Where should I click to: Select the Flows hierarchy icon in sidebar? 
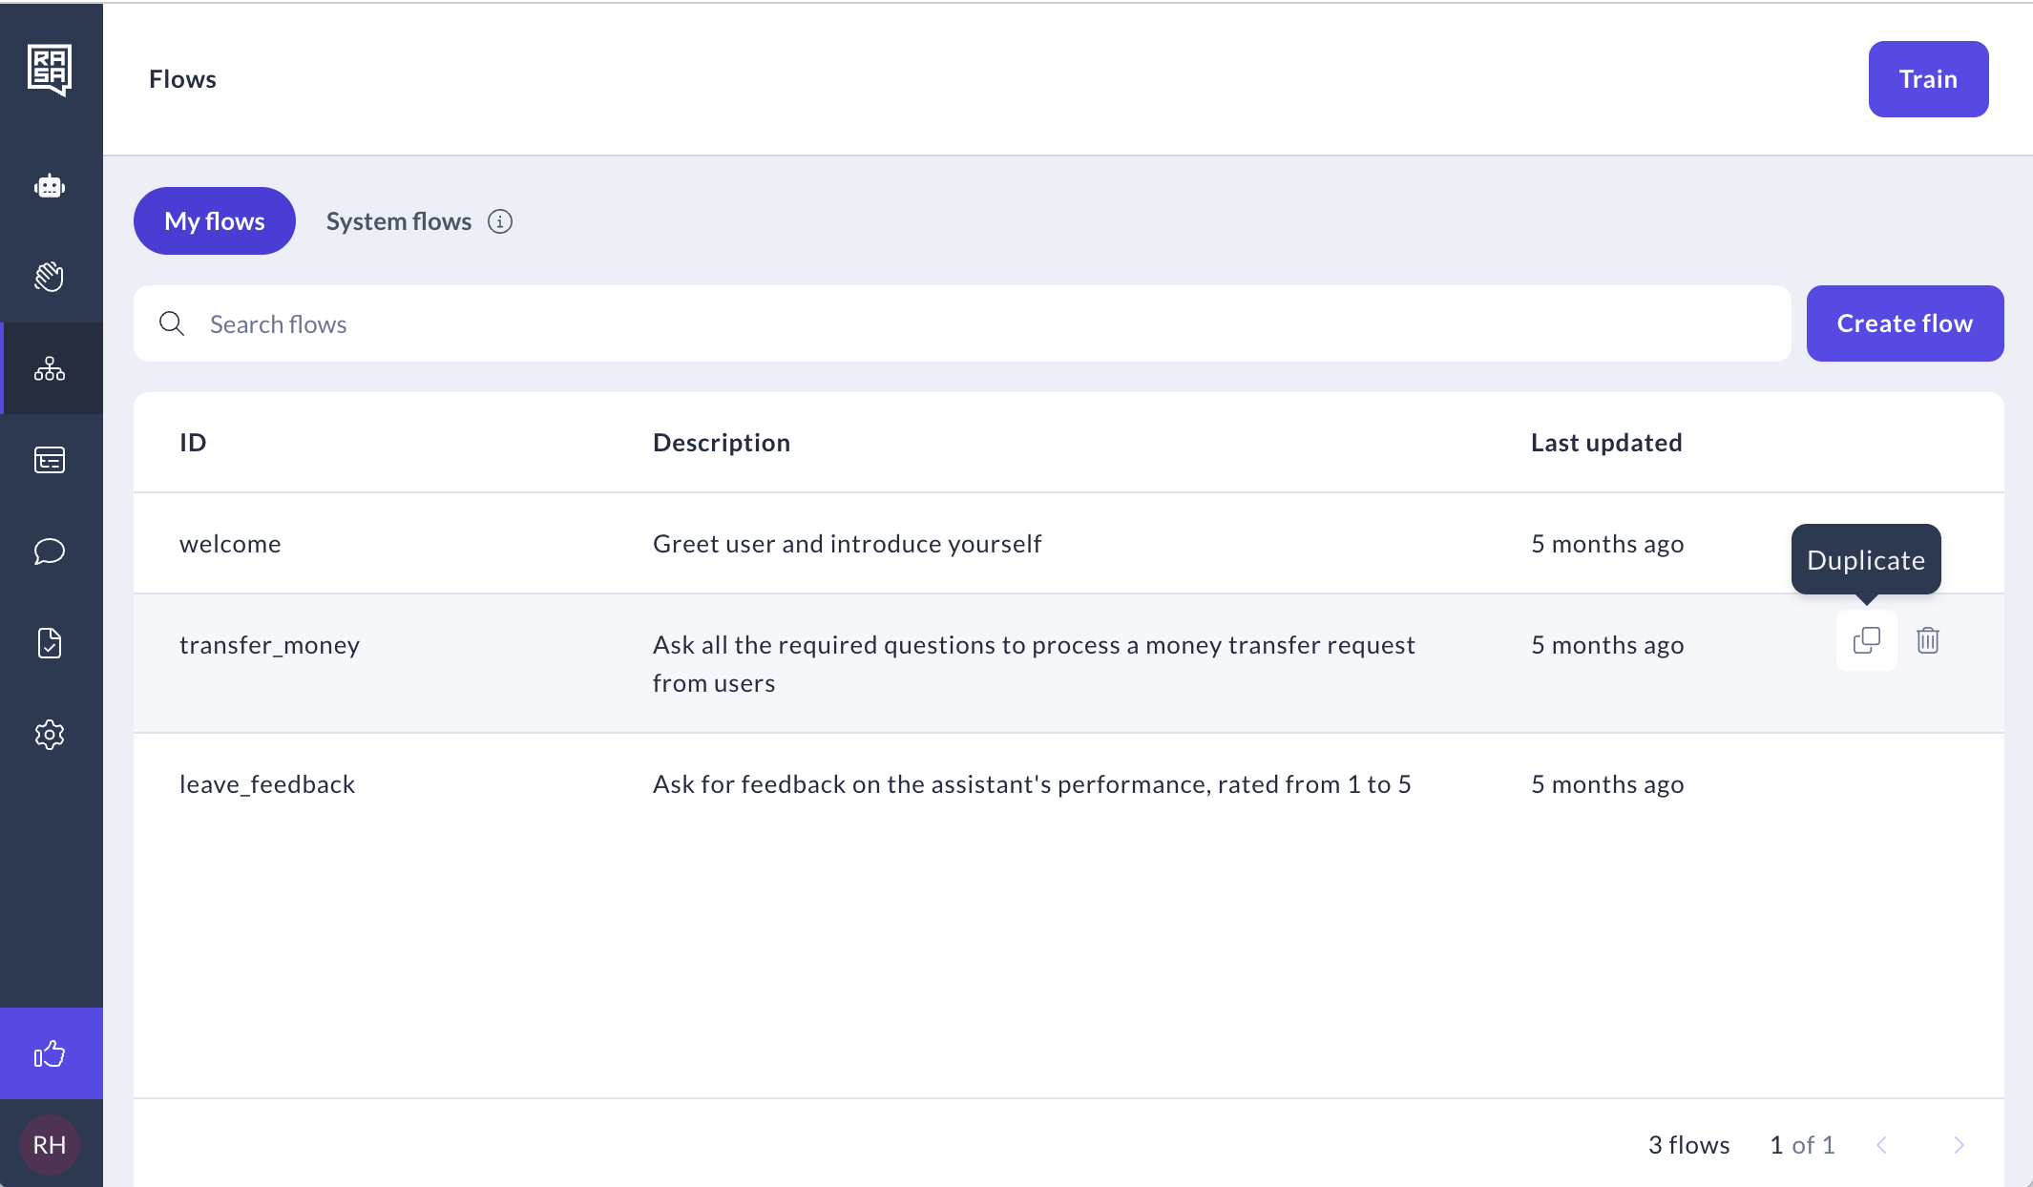[x=50, y=368]
